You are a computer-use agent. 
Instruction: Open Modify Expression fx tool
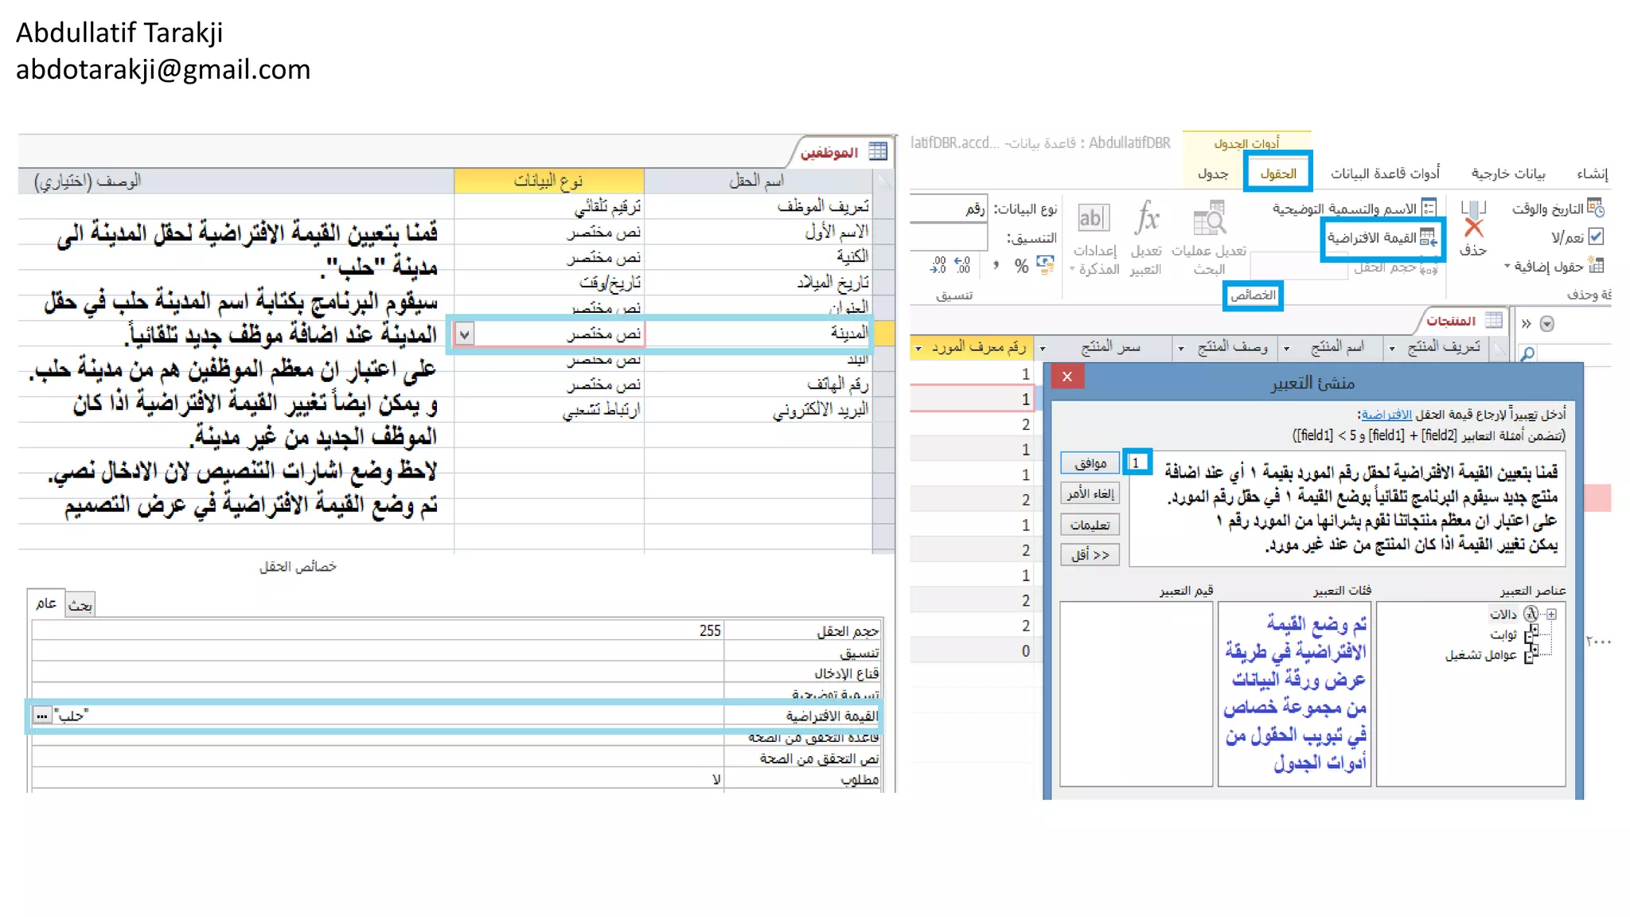1146,217
